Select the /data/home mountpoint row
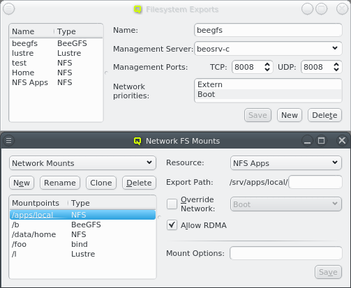Image resolution: width=351 pixels, height=288 pixels. [x=82, y=234]
